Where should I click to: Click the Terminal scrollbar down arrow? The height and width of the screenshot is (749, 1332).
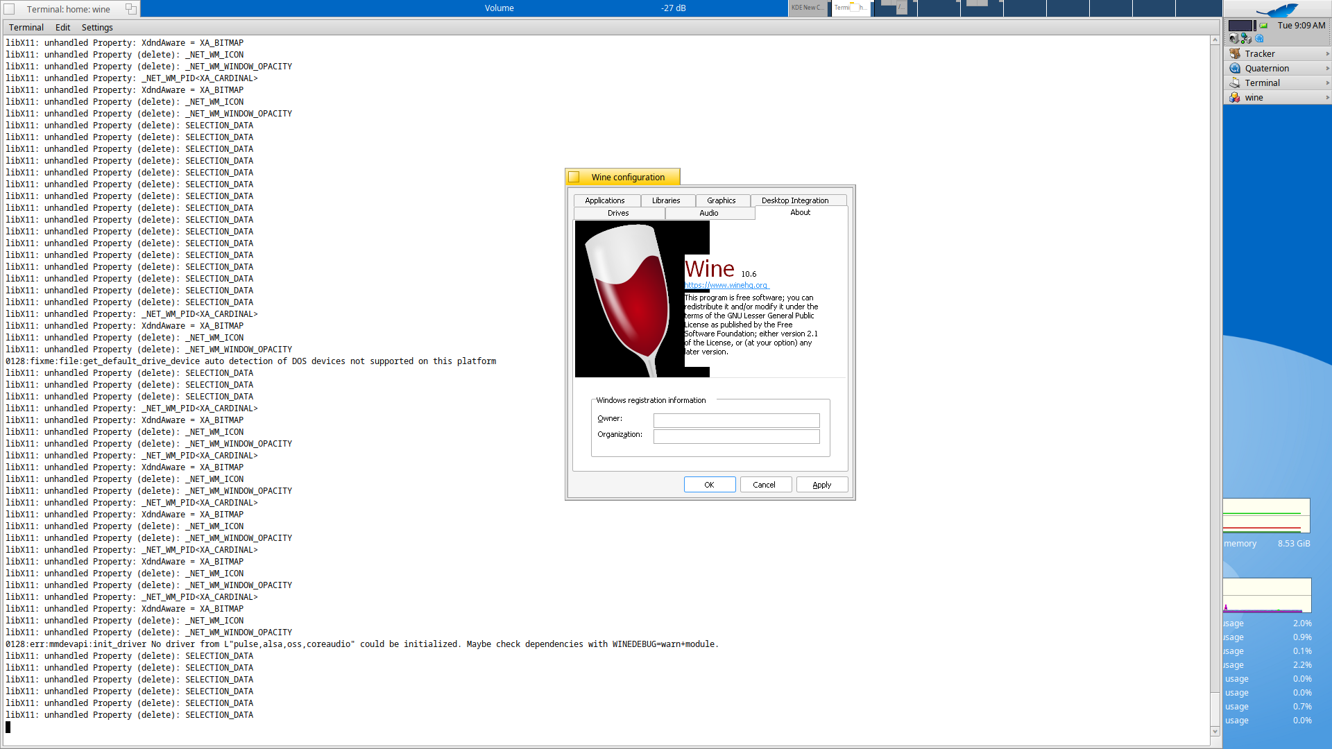pos(1215,732)
